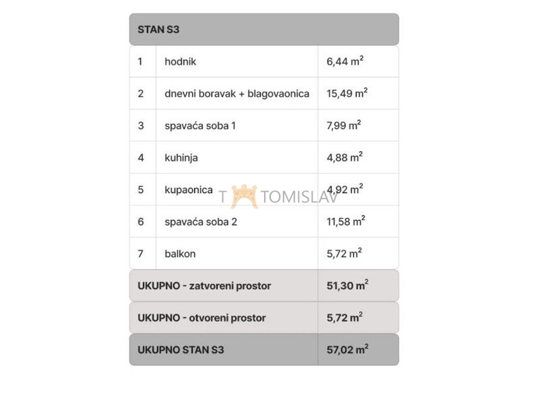Image resolution: width=558 pixels, height=393 pixels.
Task: Select the kupaonica row label
Action: 189,190
